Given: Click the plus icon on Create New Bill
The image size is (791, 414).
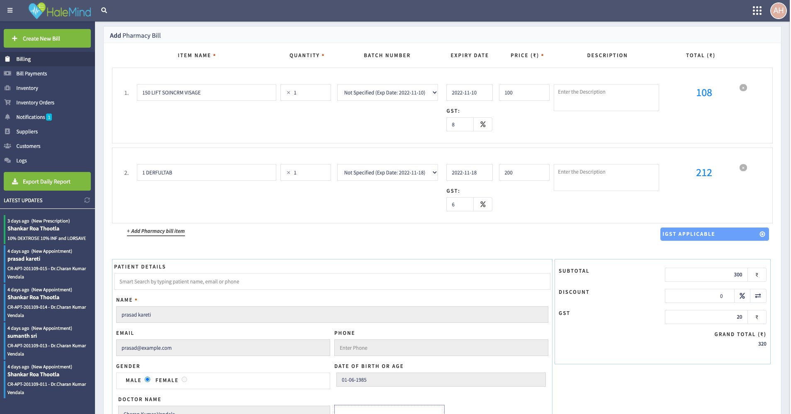Looking at the screenshot, I should (x=15, y=39).
